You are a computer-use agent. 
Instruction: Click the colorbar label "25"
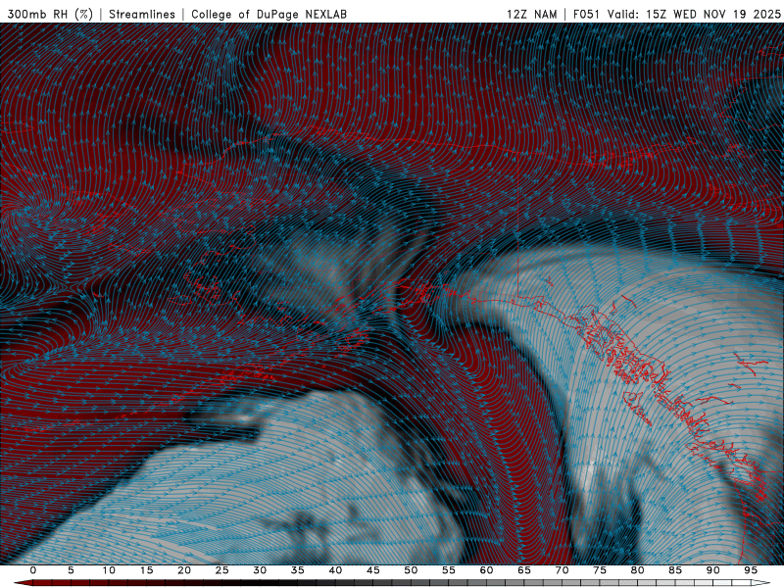coord(222,570)
